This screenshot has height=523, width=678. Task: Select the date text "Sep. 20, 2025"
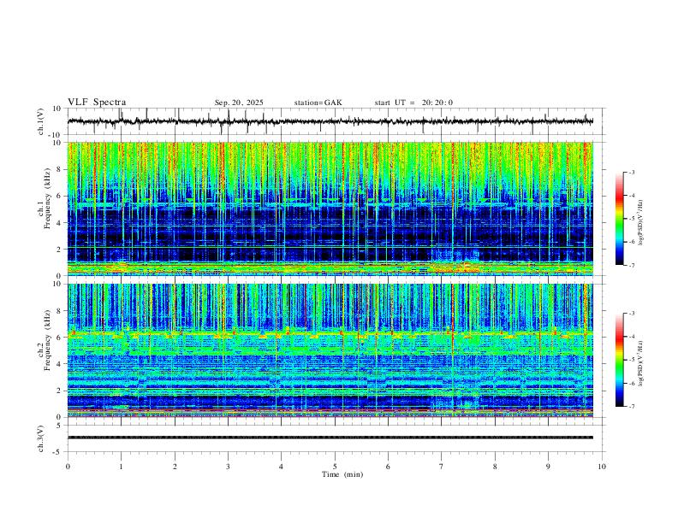[239, 103]
